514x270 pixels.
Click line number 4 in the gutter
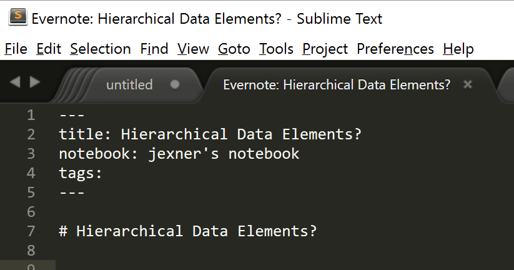(x=31, y=173)
